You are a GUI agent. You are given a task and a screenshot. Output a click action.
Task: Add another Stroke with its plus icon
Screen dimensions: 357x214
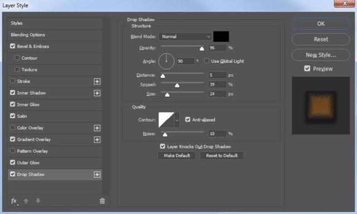coord(97,82)
